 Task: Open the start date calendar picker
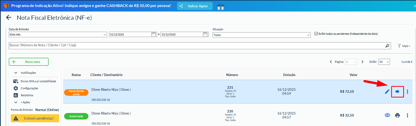coord(154,34)
